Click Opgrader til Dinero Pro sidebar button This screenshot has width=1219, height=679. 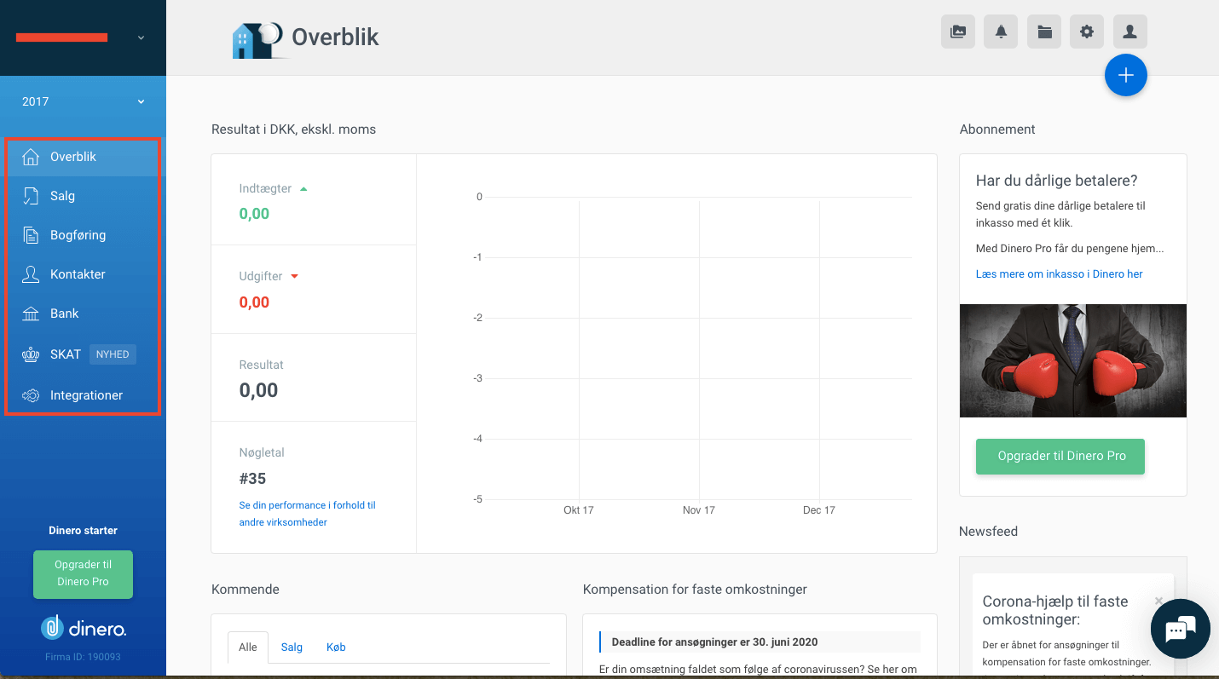pyautogui.click(x=84, y=573)
